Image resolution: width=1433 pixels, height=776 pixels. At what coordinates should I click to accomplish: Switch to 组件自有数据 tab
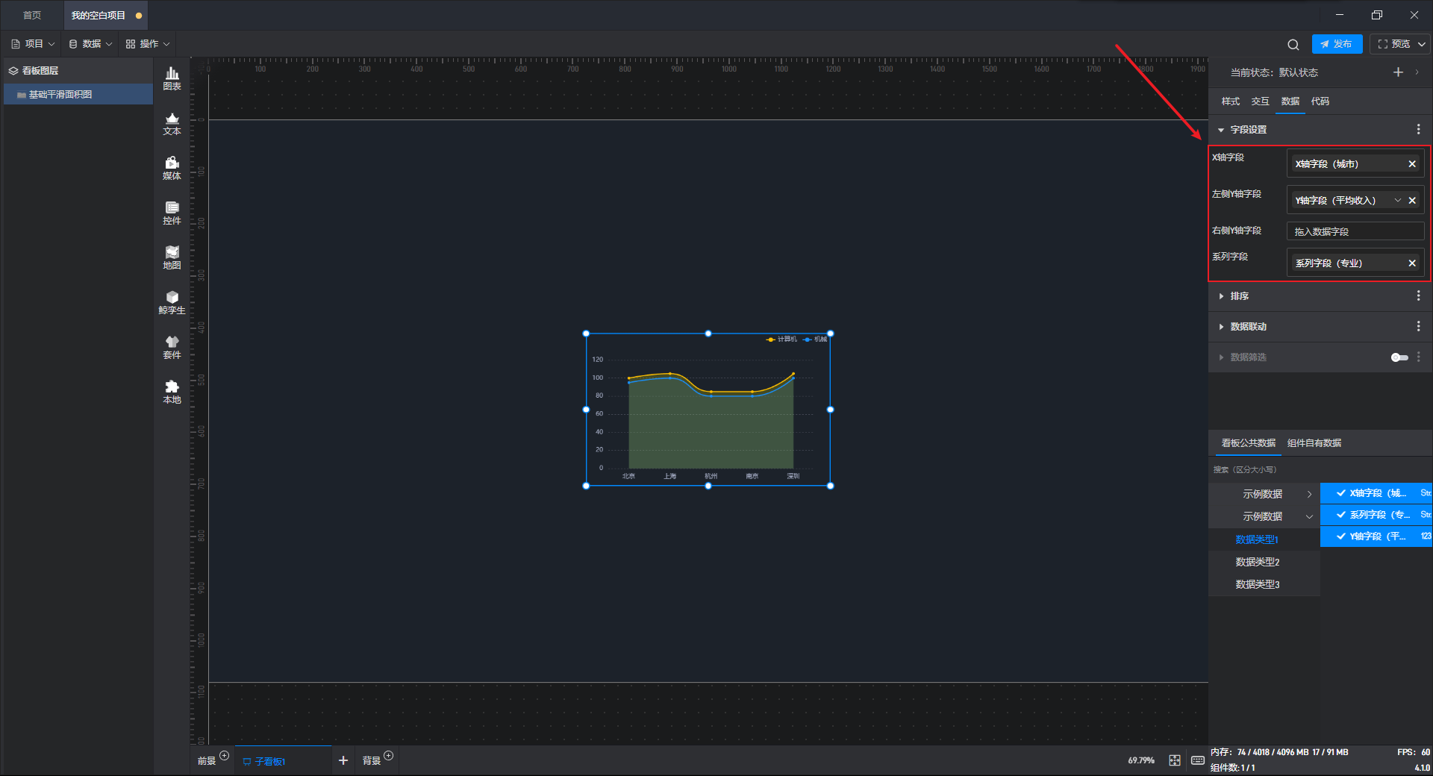point(1314,443)
